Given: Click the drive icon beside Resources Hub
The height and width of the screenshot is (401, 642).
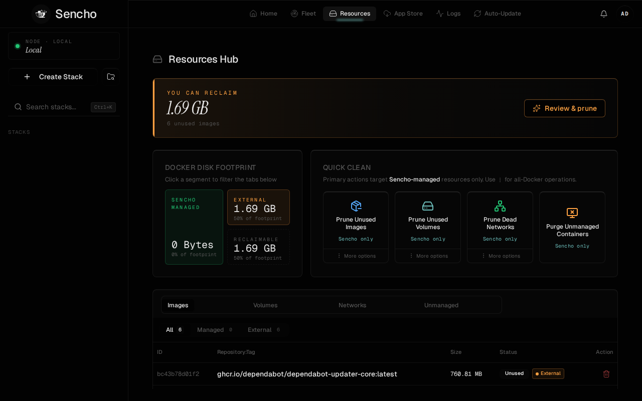Looking at the screenshot, I should click(157, 59).
